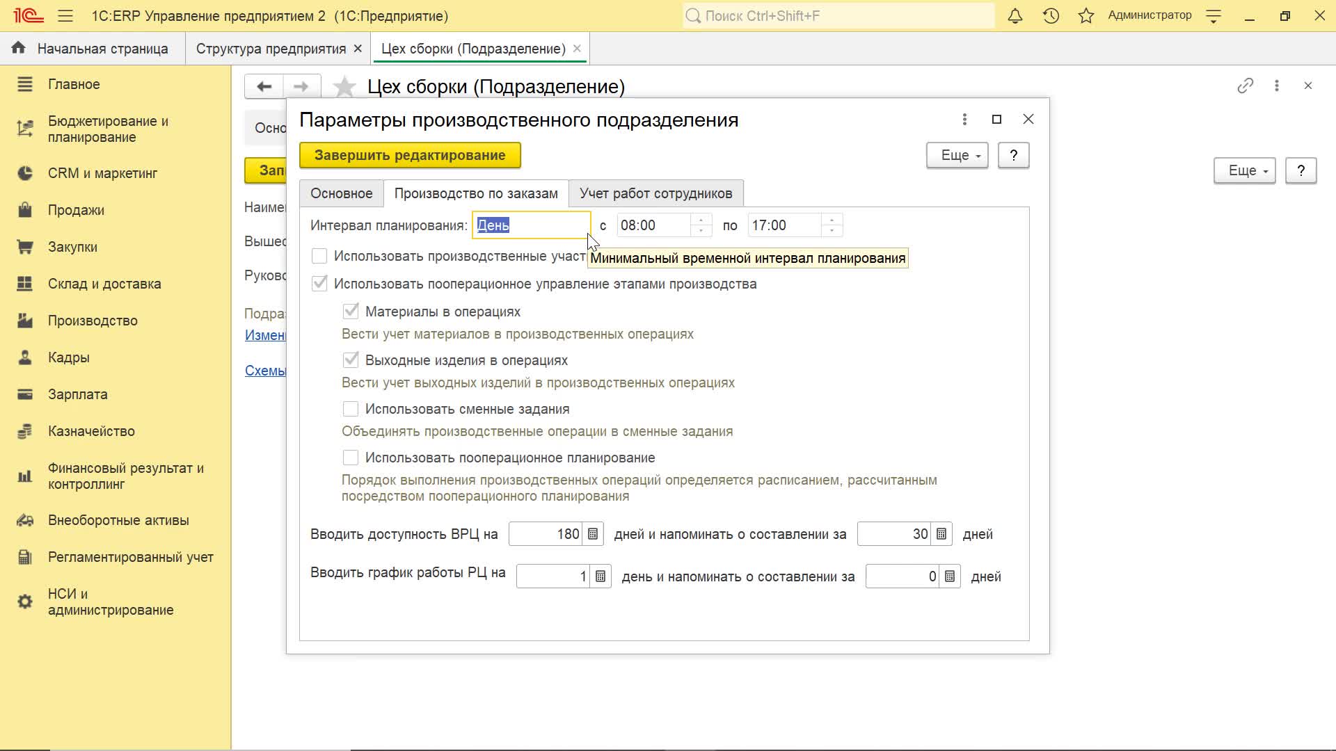Open calculator for 0 days reminder field

click(950, 576)
